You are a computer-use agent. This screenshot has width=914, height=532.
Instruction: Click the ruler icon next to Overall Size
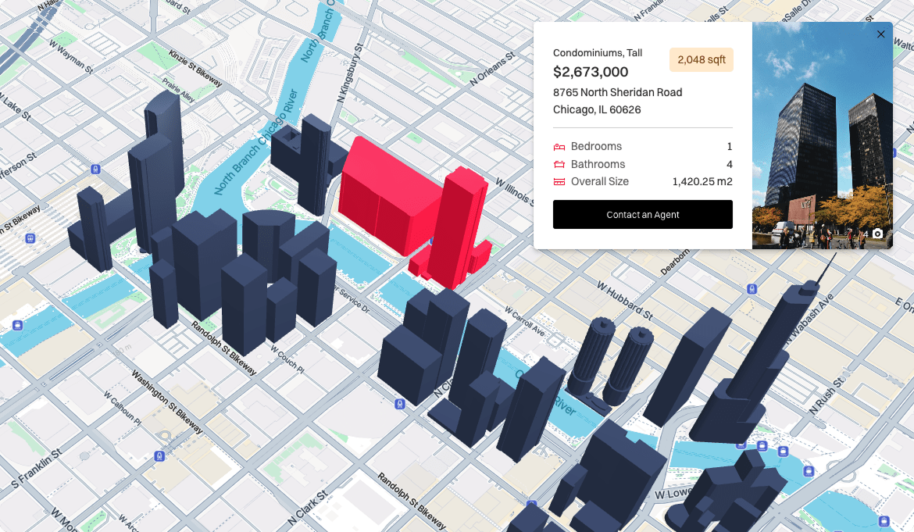pyautogui.click(x=559, y=182)
